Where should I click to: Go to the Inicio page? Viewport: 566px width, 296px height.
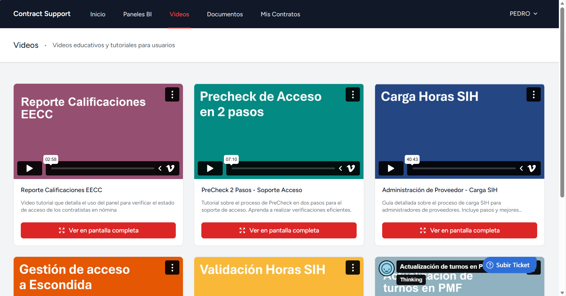point(98,14)
